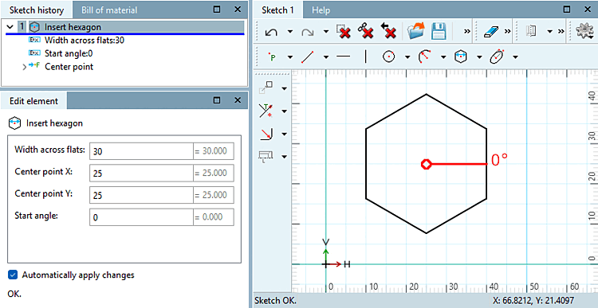The width and height of the screenshot is (598, 308).
Task: Open the arc tool dropdown arrow
Action: (443, 57)
